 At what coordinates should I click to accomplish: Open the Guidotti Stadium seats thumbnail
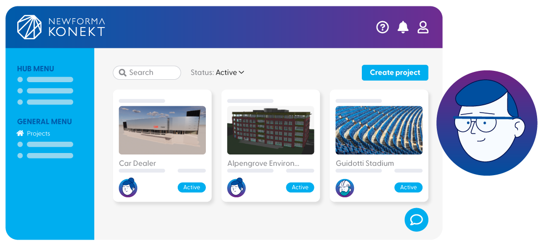(x=379, y=130)
